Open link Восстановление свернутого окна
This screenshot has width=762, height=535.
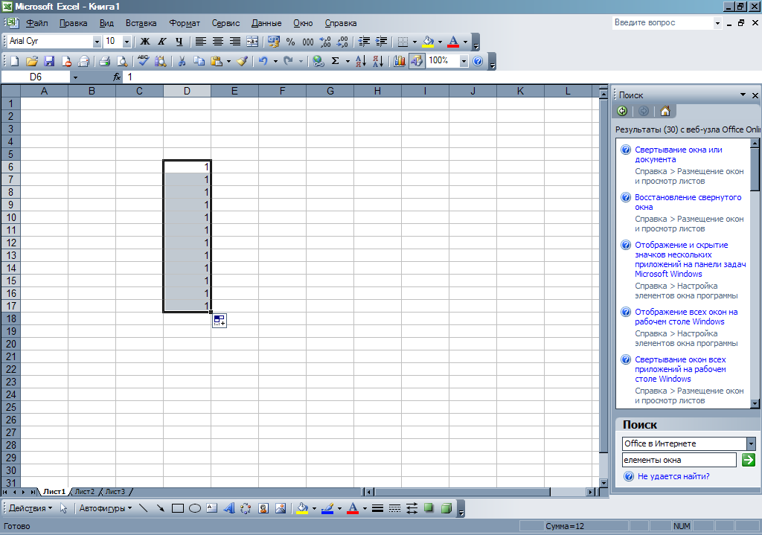(x=688, y=202)
